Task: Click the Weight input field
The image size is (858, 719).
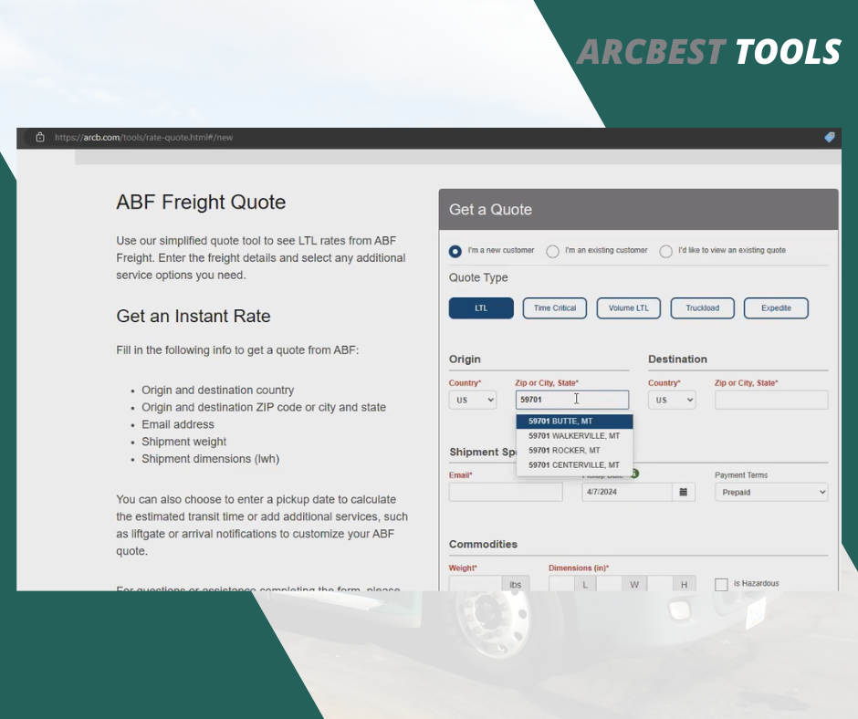Action: tap(476, 583)
